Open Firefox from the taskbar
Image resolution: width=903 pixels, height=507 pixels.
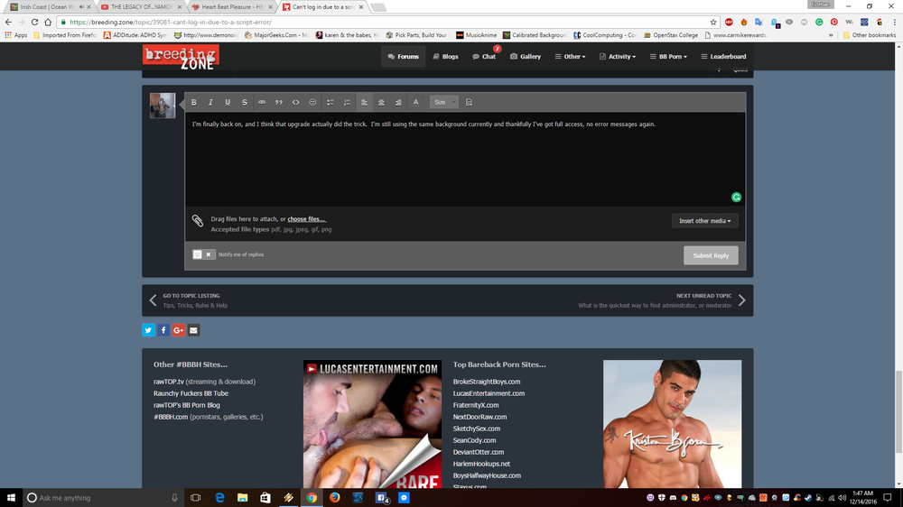click(x=335, y=498)
